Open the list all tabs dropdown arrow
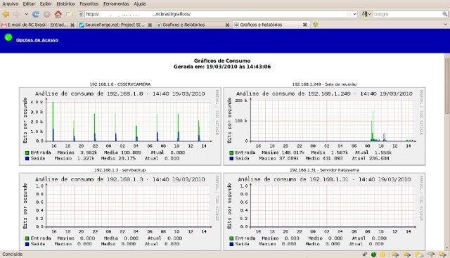450x258 pixels. 445,25
